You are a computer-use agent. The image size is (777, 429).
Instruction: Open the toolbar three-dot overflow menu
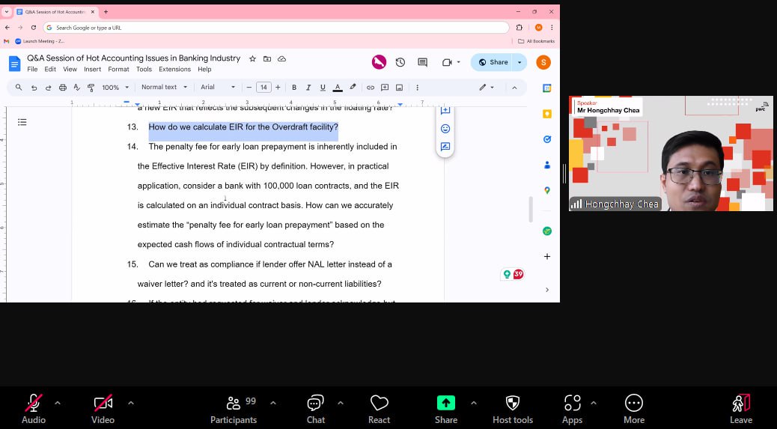click(417, 88)
